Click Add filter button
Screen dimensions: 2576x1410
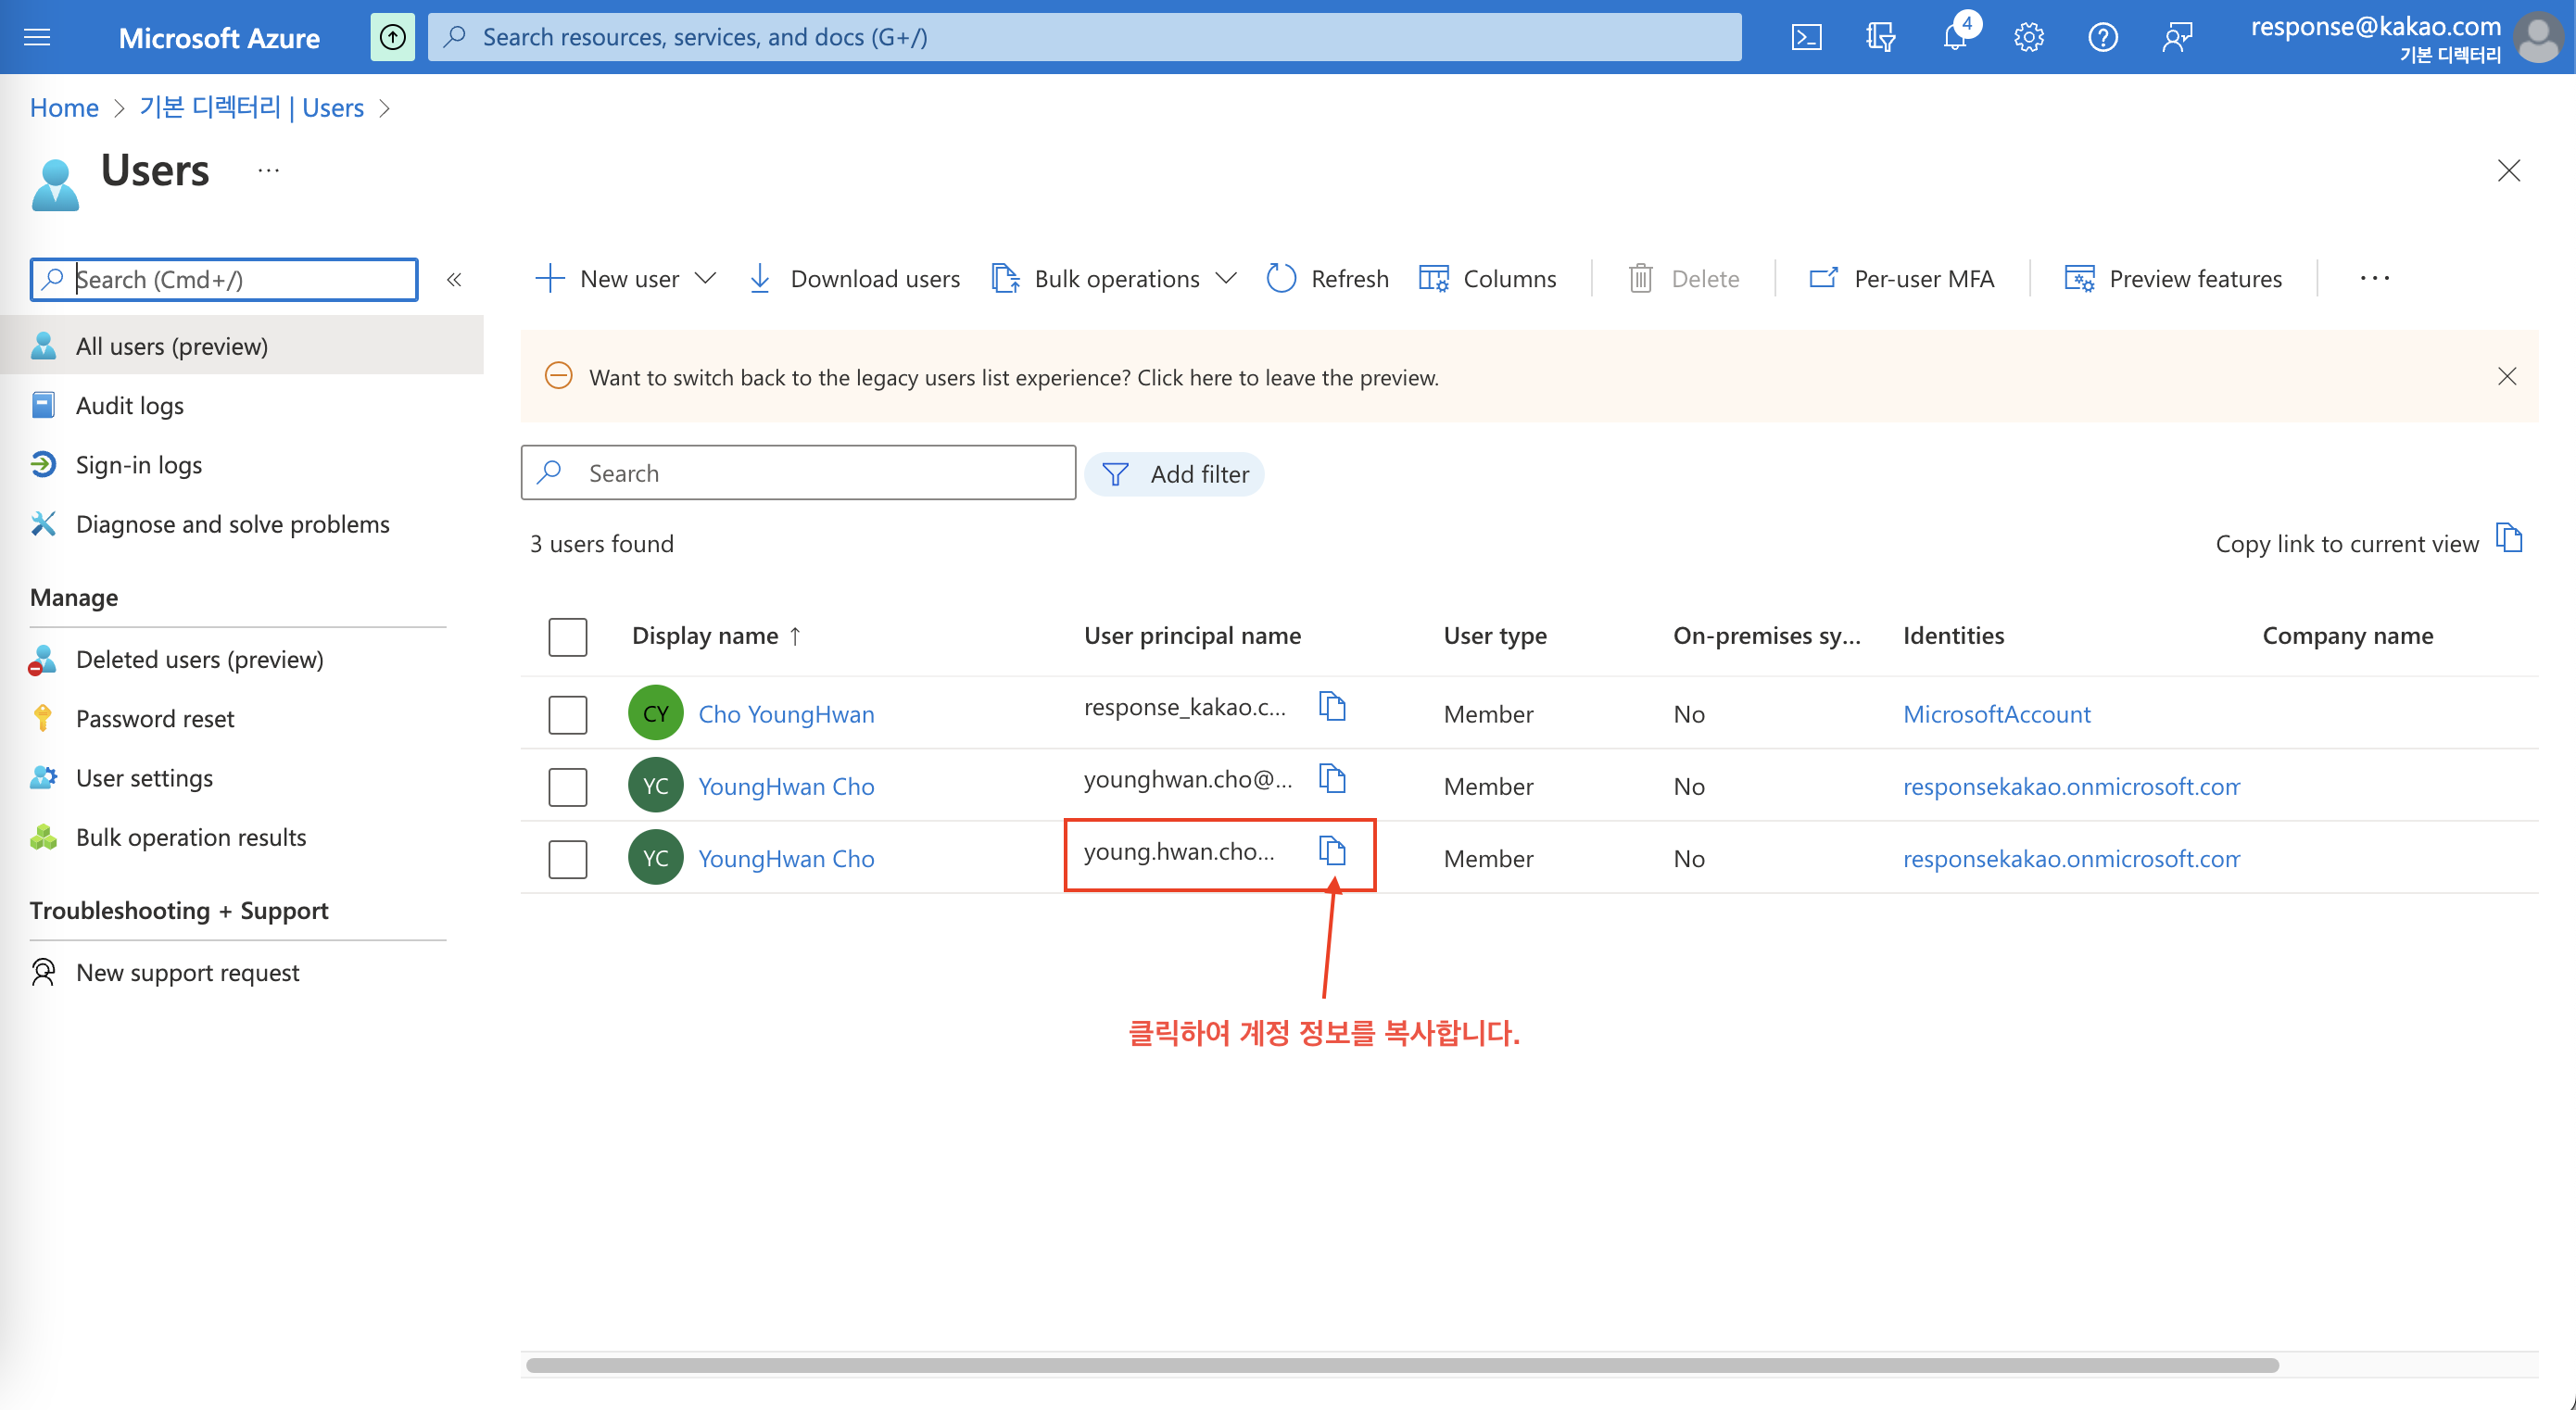click(1174, 474)
